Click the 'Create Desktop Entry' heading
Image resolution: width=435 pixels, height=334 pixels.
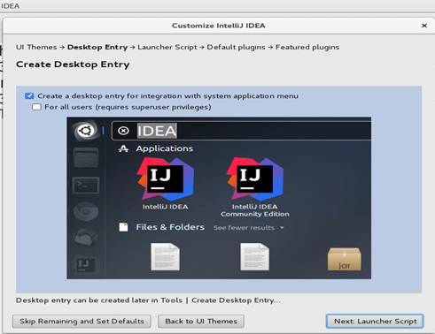coord(73,65)
